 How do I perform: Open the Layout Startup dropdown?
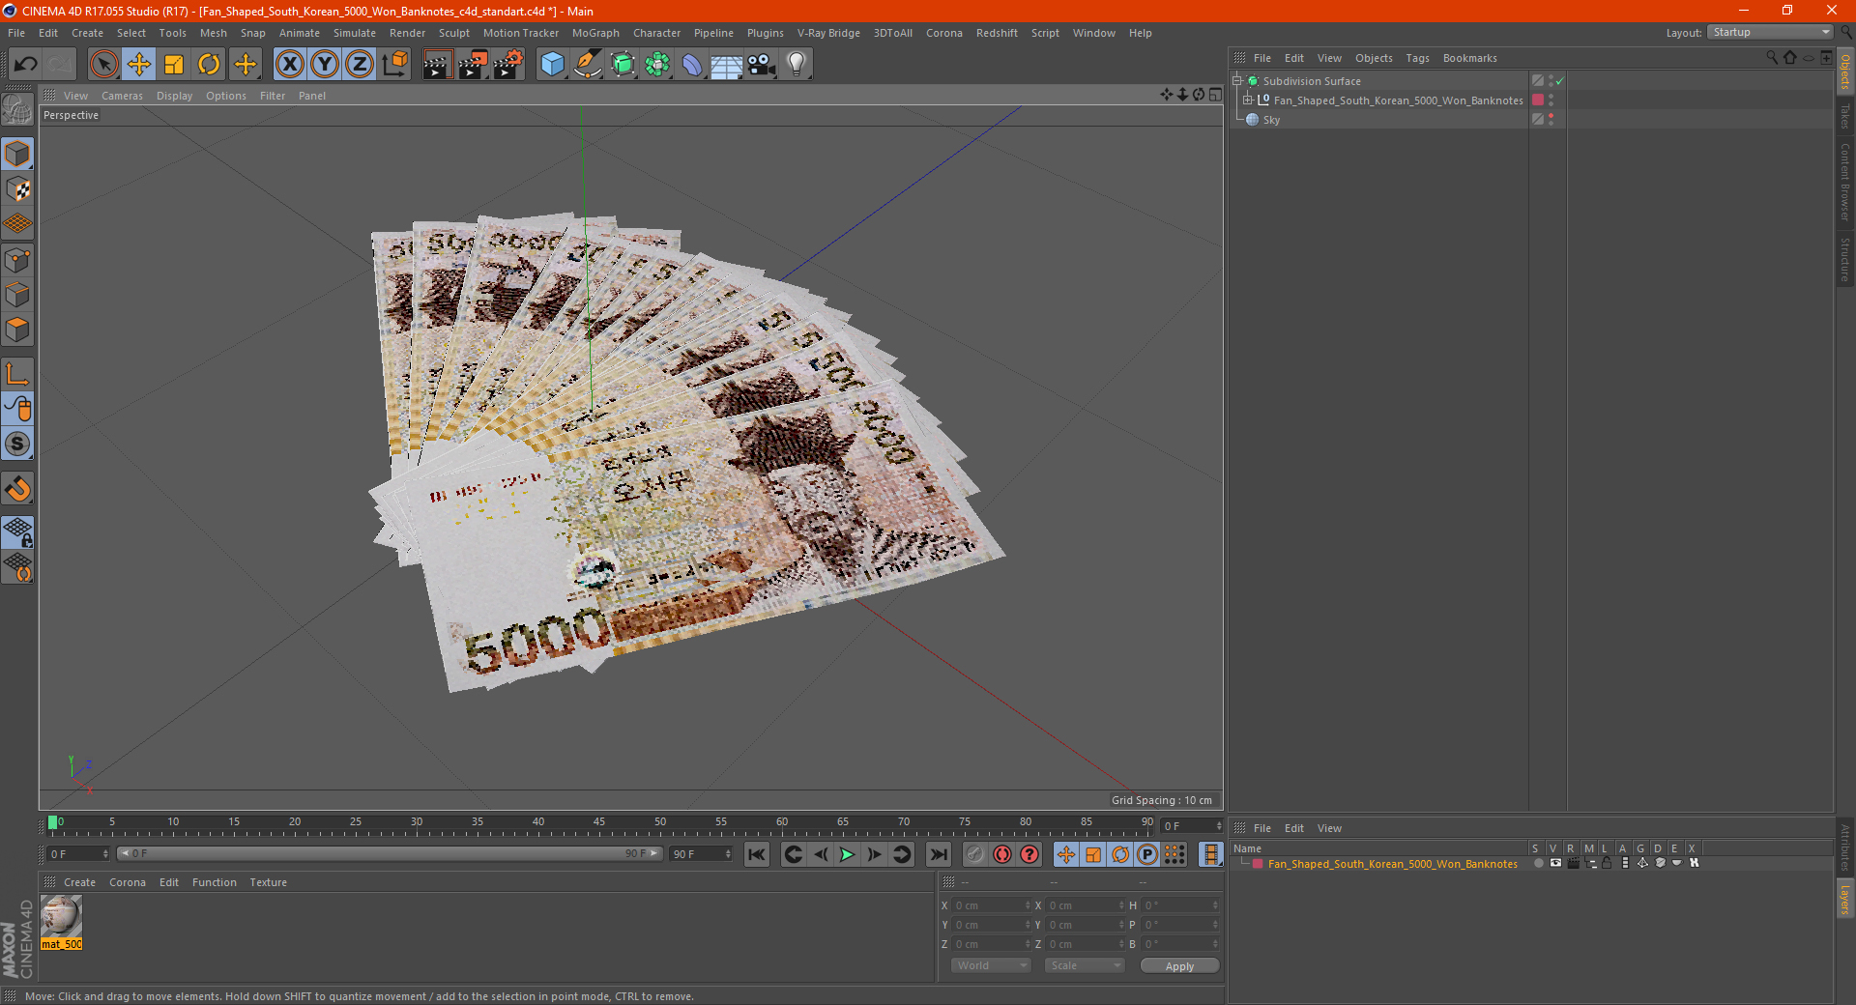(x=1771, y=32)
